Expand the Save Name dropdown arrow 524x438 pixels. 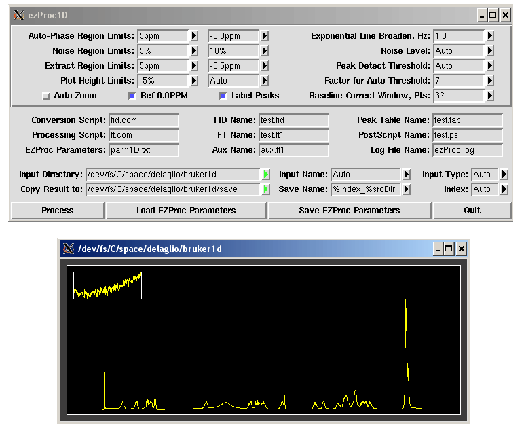tap(407, 189)
